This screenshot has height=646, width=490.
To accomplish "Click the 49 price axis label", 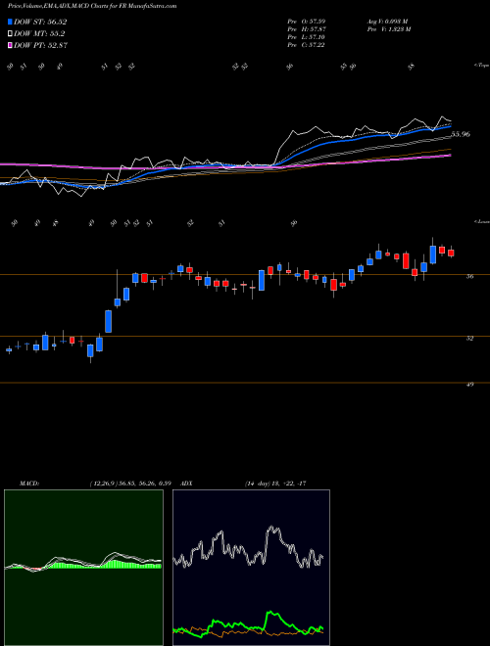I will (x=469, y=385).
